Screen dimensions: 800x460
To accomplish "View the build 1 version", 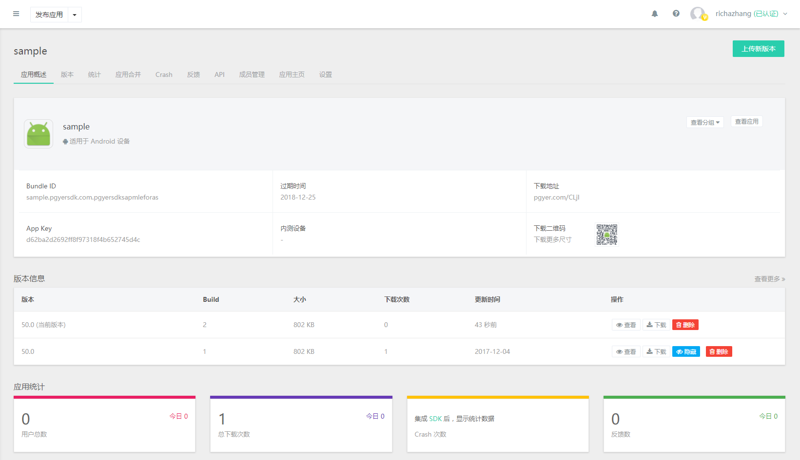I will coord(626,351).
